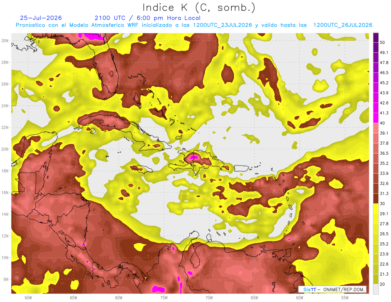
Task: Click the latitude label 8N
Action: point(6,280)
